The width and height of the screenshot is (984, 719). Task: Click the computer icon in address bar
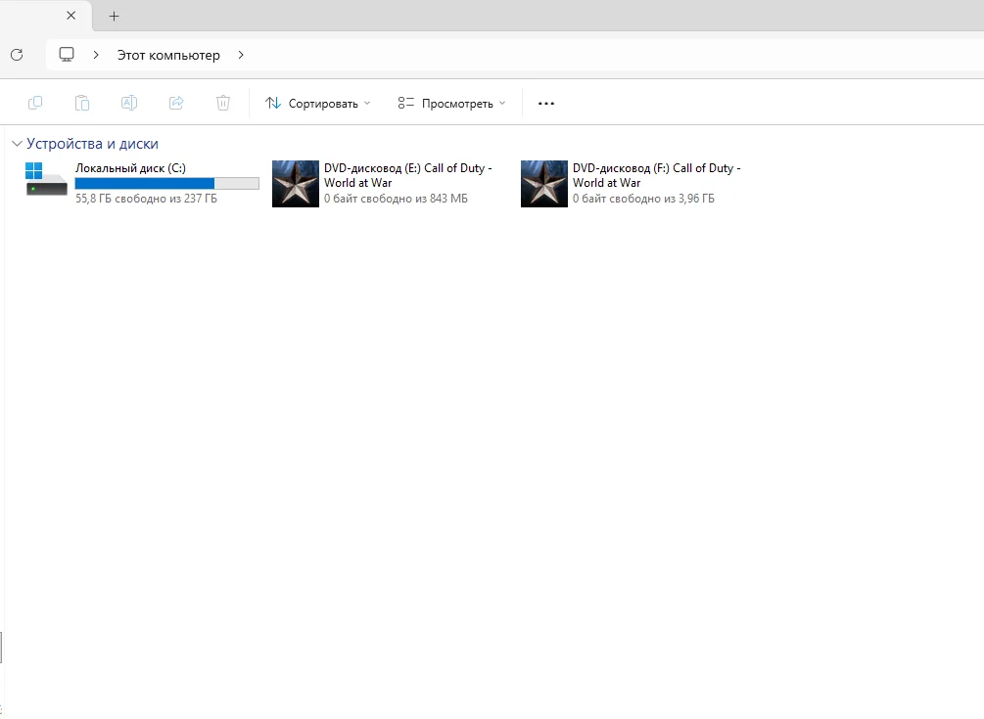click(67, 55)
